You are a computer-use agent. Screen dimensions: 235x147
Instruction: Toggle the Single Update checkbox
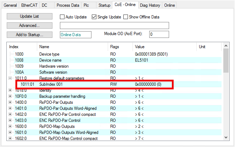tap(94, 17)
